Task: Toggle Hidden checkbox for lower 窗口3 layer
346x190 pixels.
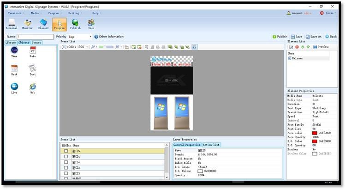Action: coord(66,173)
